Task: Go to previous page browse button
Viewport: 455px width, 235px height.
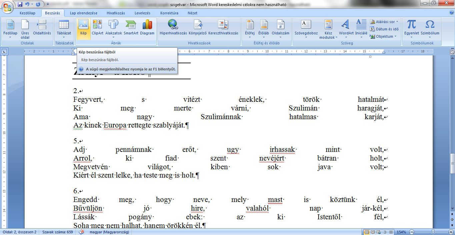Action: 452,215
